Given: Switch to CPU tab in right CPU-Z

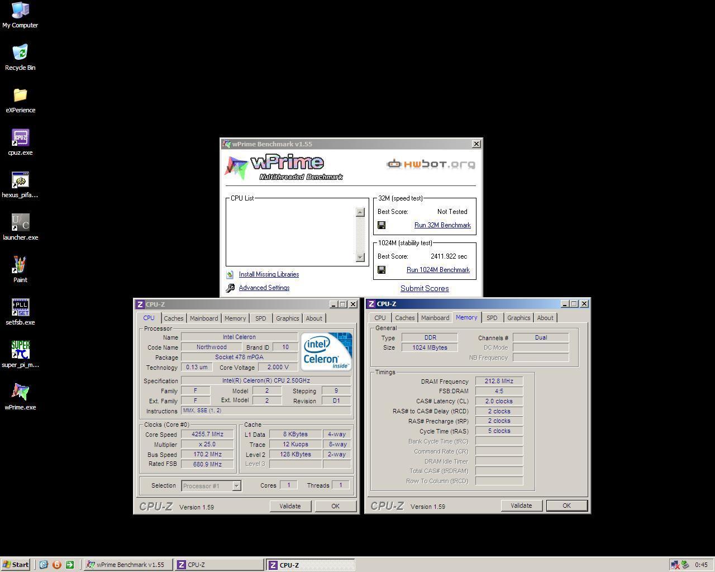Looking at the screenshot, I should (380, 318).
